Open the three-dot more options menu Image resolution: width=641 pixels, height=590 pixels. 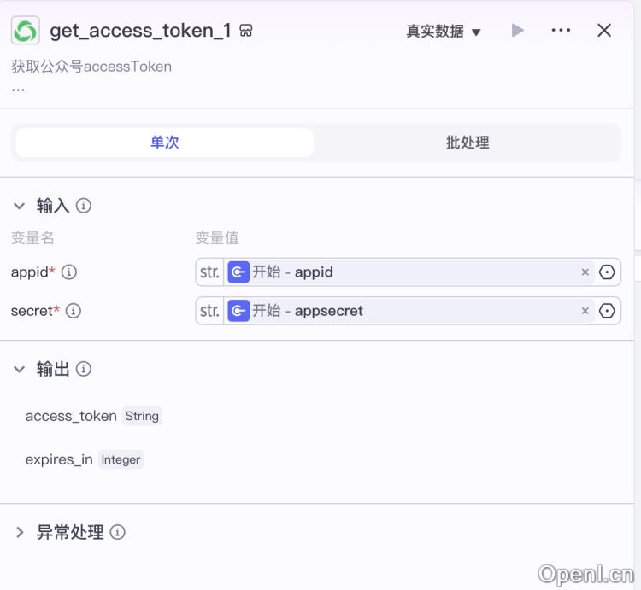click(561, 30)
